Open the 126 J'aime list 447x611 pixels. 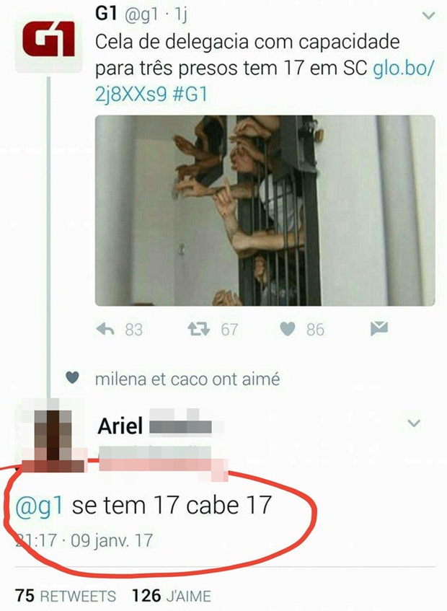click(172, 596)
